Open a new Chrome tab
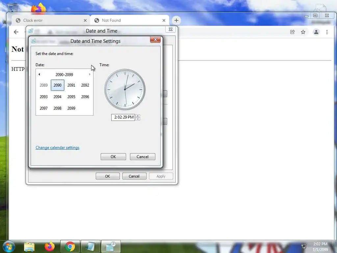This screenshot has width=337, height=253. [176, 20]
